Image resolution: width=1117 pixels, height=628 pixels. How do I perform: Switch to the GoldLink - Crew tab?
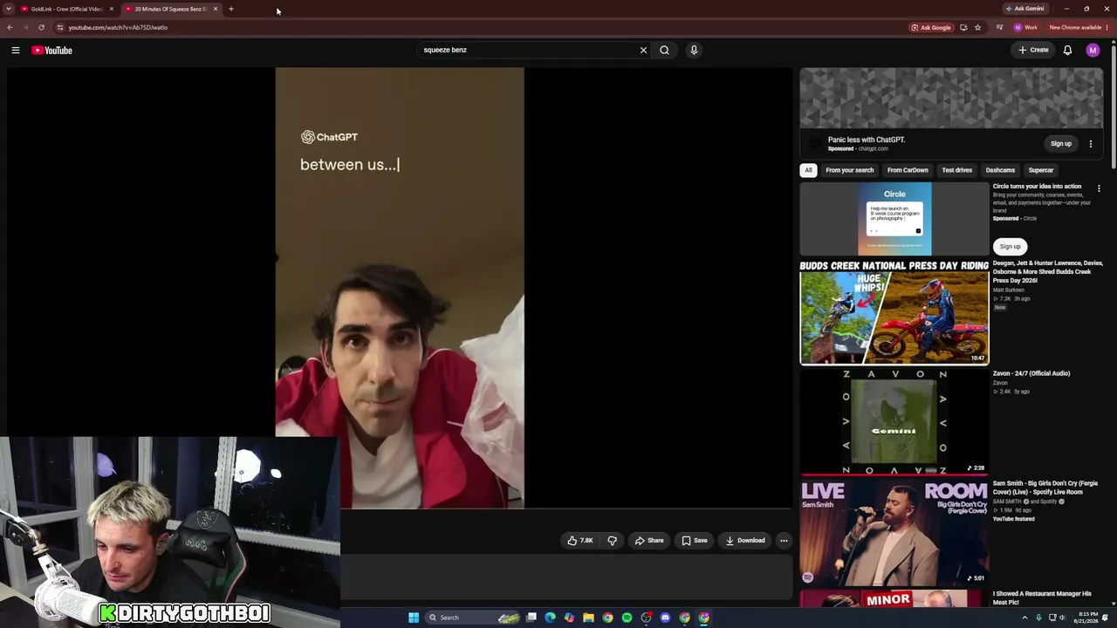(x=66, y=9)
